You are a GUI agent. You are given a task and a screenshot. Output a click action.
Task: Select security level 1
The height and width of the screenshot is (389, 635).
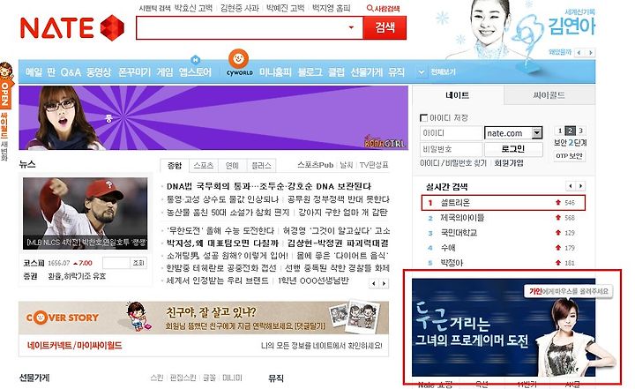click(560, 131)
